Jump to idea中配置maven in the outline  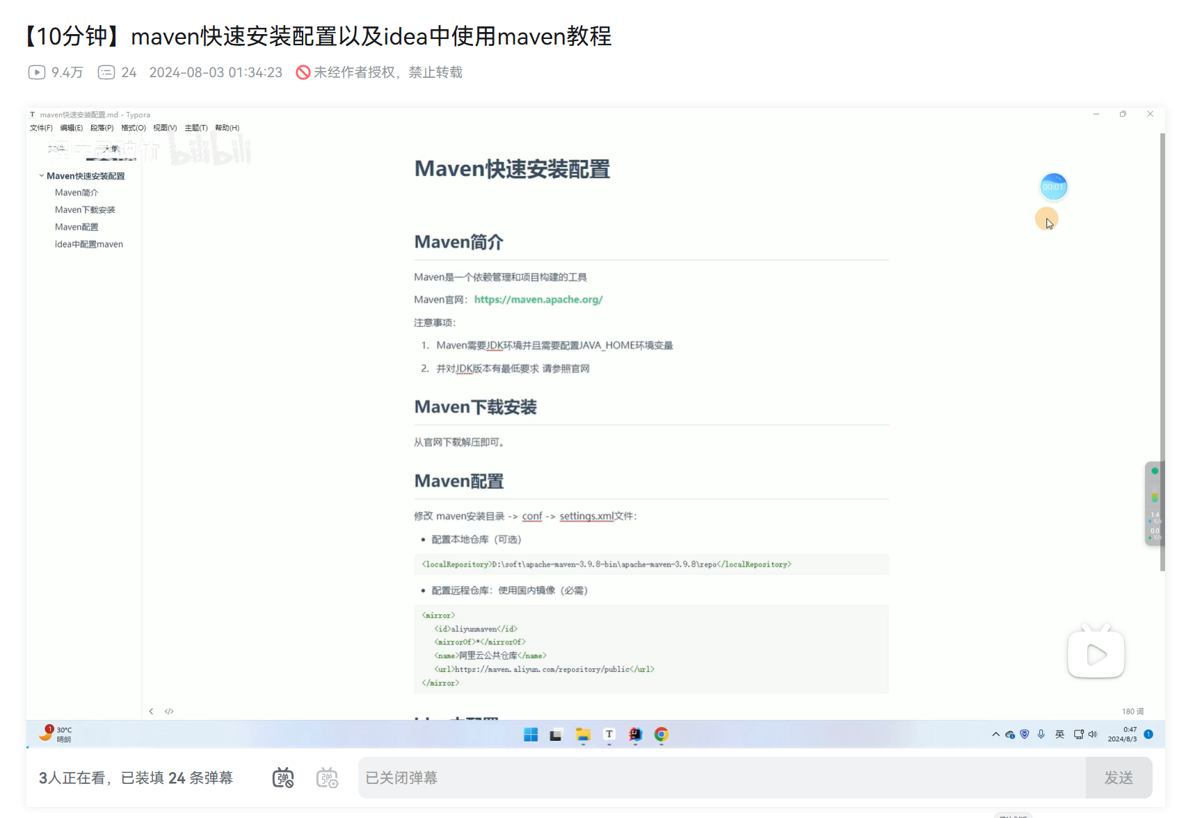pyautogui.click(x=89, y=245)
